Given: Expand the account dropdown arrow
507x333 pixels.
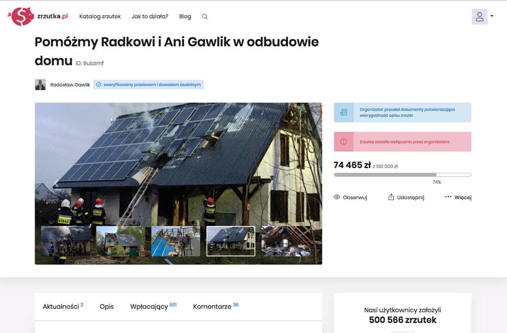Looking at the screenshot, I should [492, 16].
